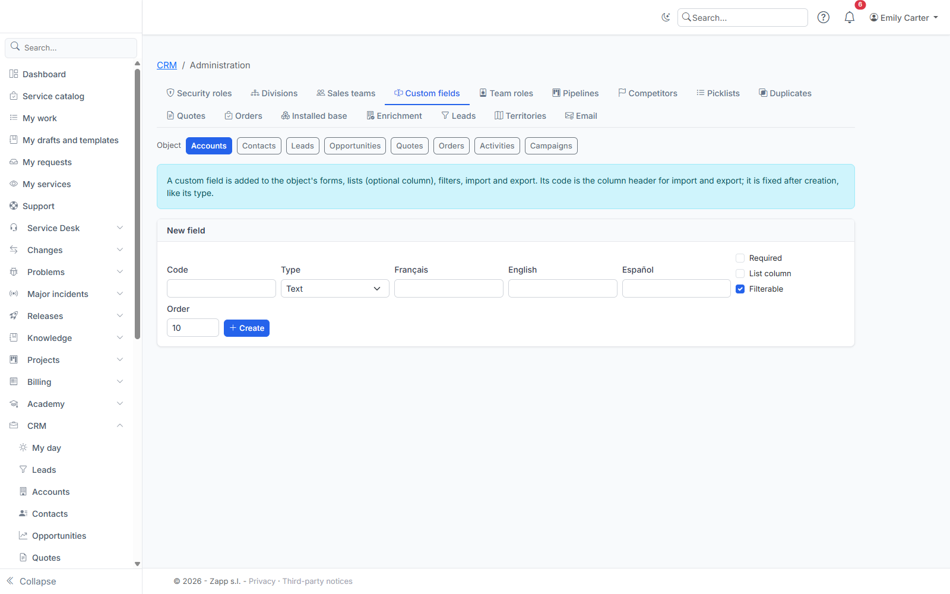
Task: Open Emily Carter user menu
Action: pyautogui.click(x=904, y=18)
